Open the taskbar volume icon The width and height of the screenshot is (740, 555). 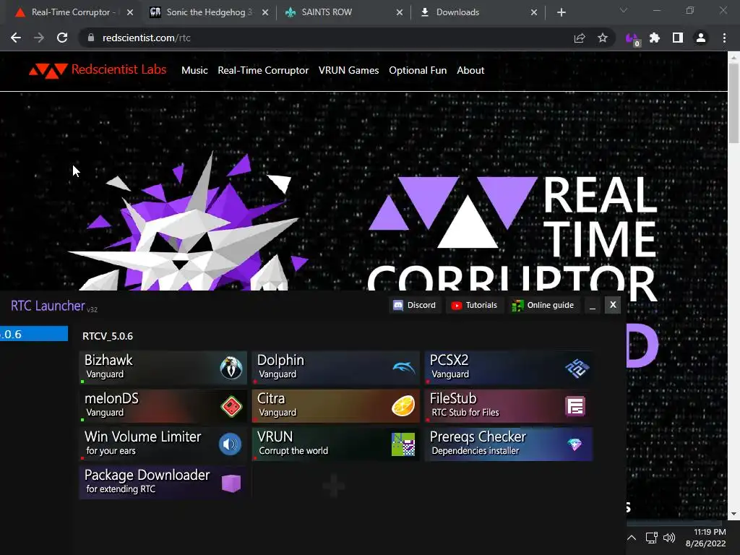(669, 538)
